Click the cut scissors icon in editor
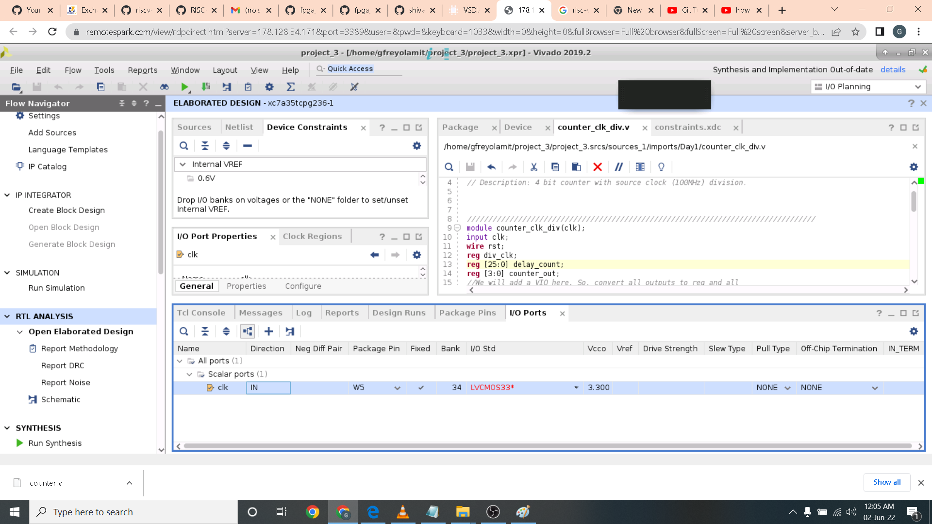The height and width of the screenshot is (524, 932). coord(533,167)
